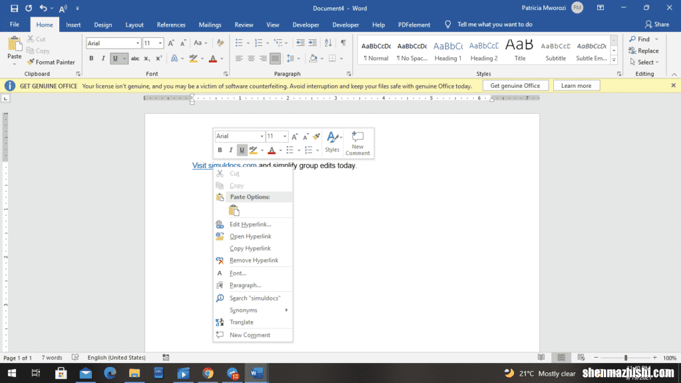
Task: Open the mini toolbar font name dropdown
Action: click(x=262, y=136)
